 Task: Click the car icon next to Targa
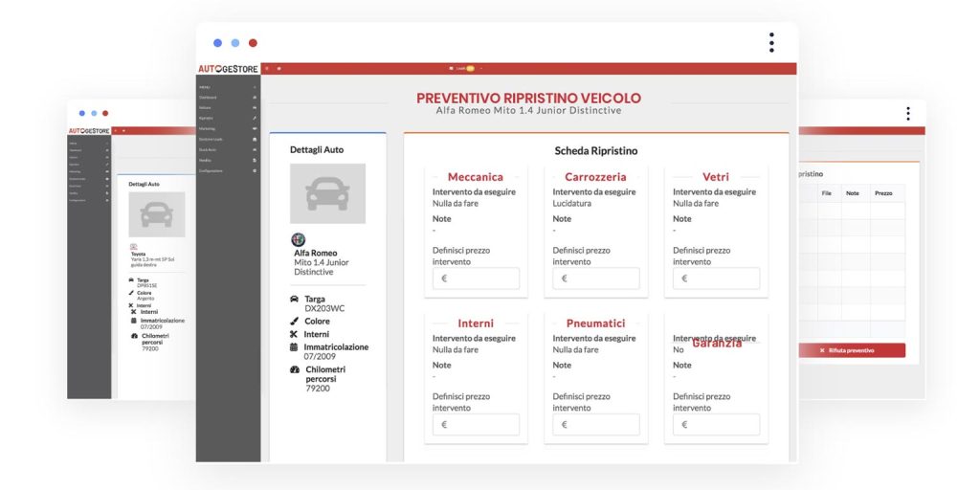tap(295, 299)
